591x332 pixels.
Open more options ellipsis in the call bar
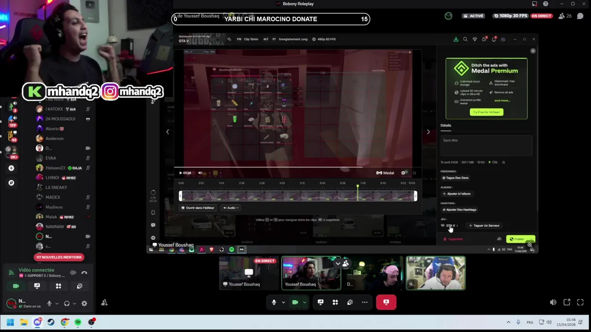click(365, 302)
